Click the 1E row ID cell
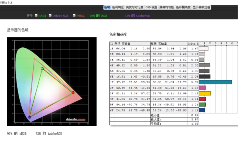 point(112,49)
